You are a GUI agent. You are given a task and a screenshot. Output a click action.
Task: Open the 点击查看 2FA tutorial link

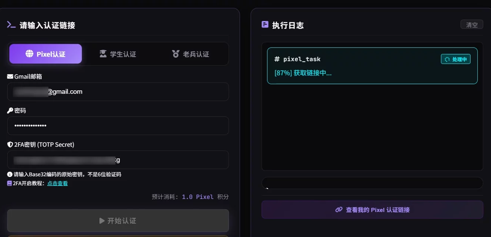(x=57, y=183)
